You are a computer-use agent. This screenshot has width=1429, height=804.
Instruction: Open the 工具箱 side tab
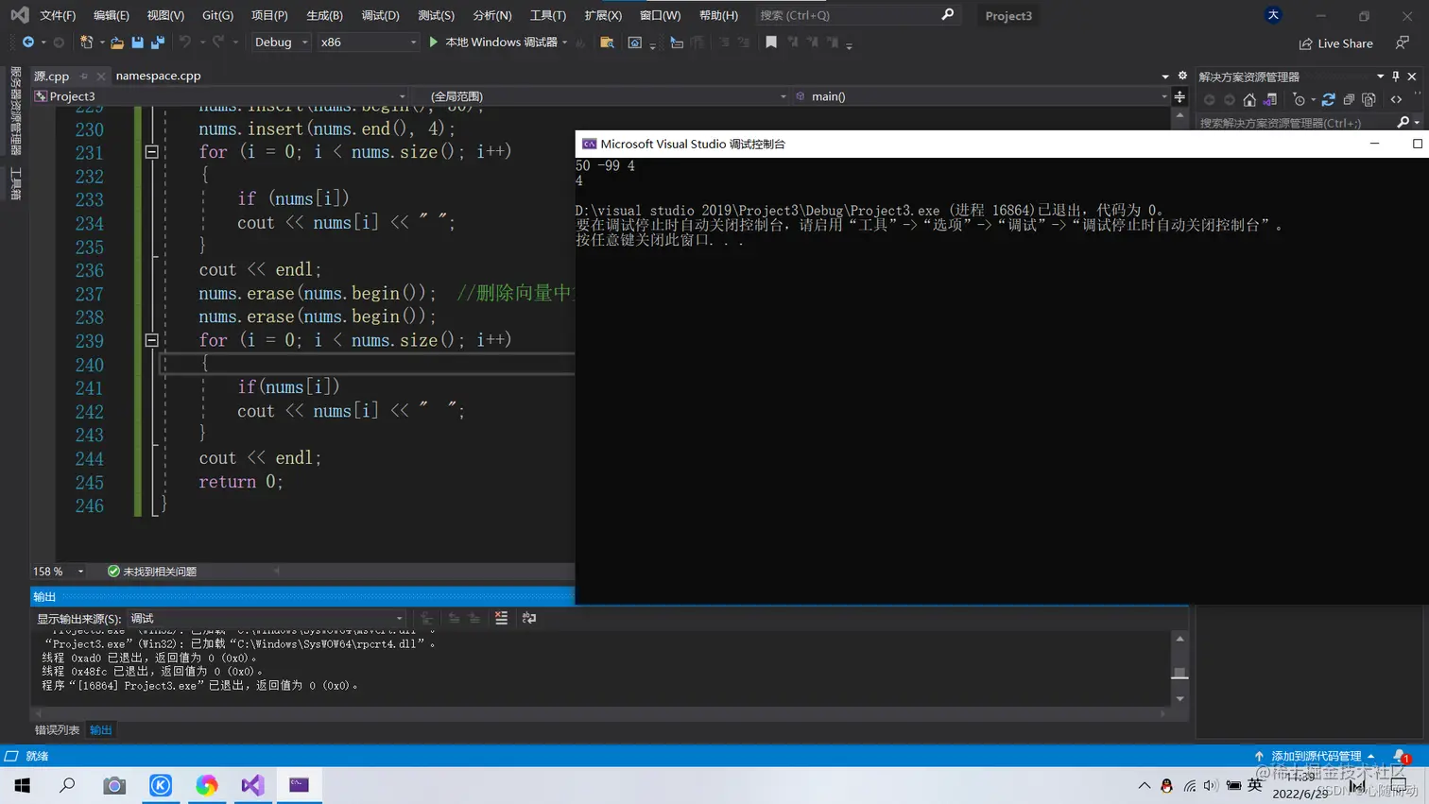point(15,183)
